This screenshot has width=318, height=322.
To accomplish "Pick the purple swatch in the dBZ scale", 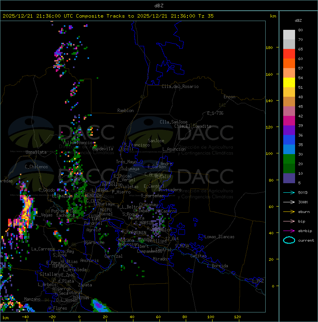I will coord(289,130).
